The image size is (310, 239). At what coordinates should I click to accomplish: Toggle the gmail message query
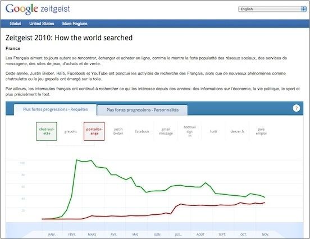(x=166, y=131)
